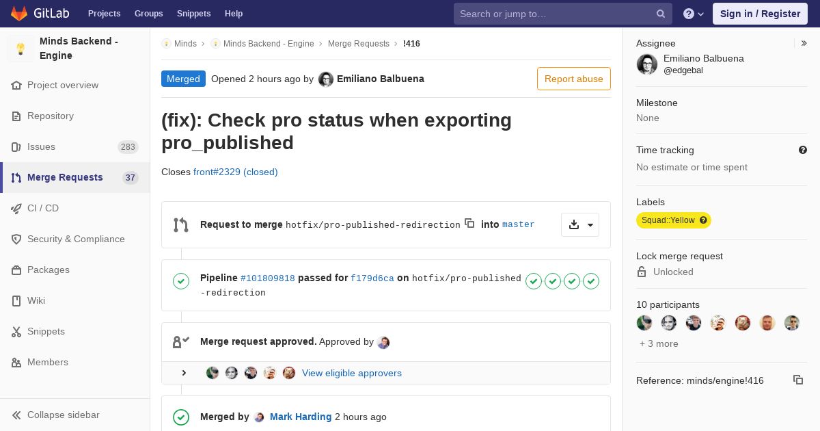Click Minds Backend - Engine breadcrumb link

point(269,44)
